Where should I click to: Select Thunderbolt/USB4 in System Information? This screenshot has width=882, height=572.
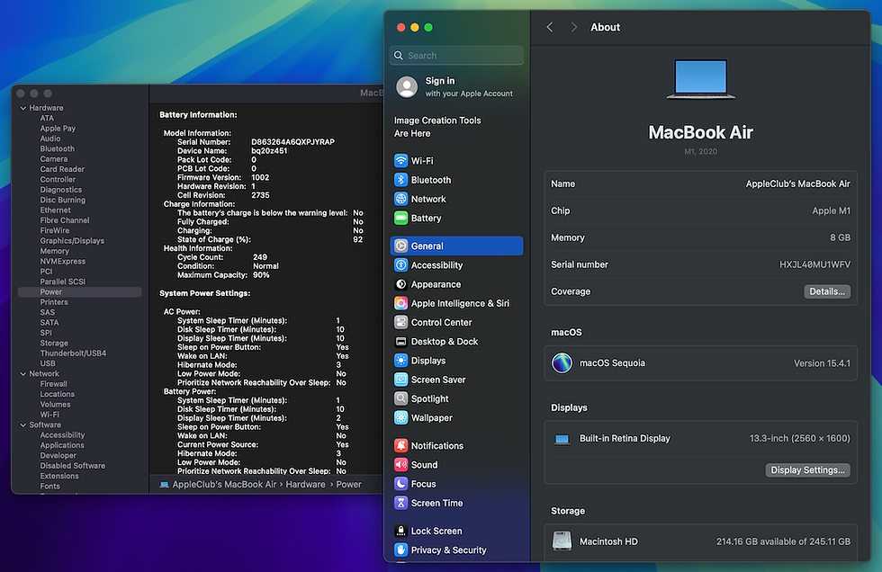[x=73, y=353]
